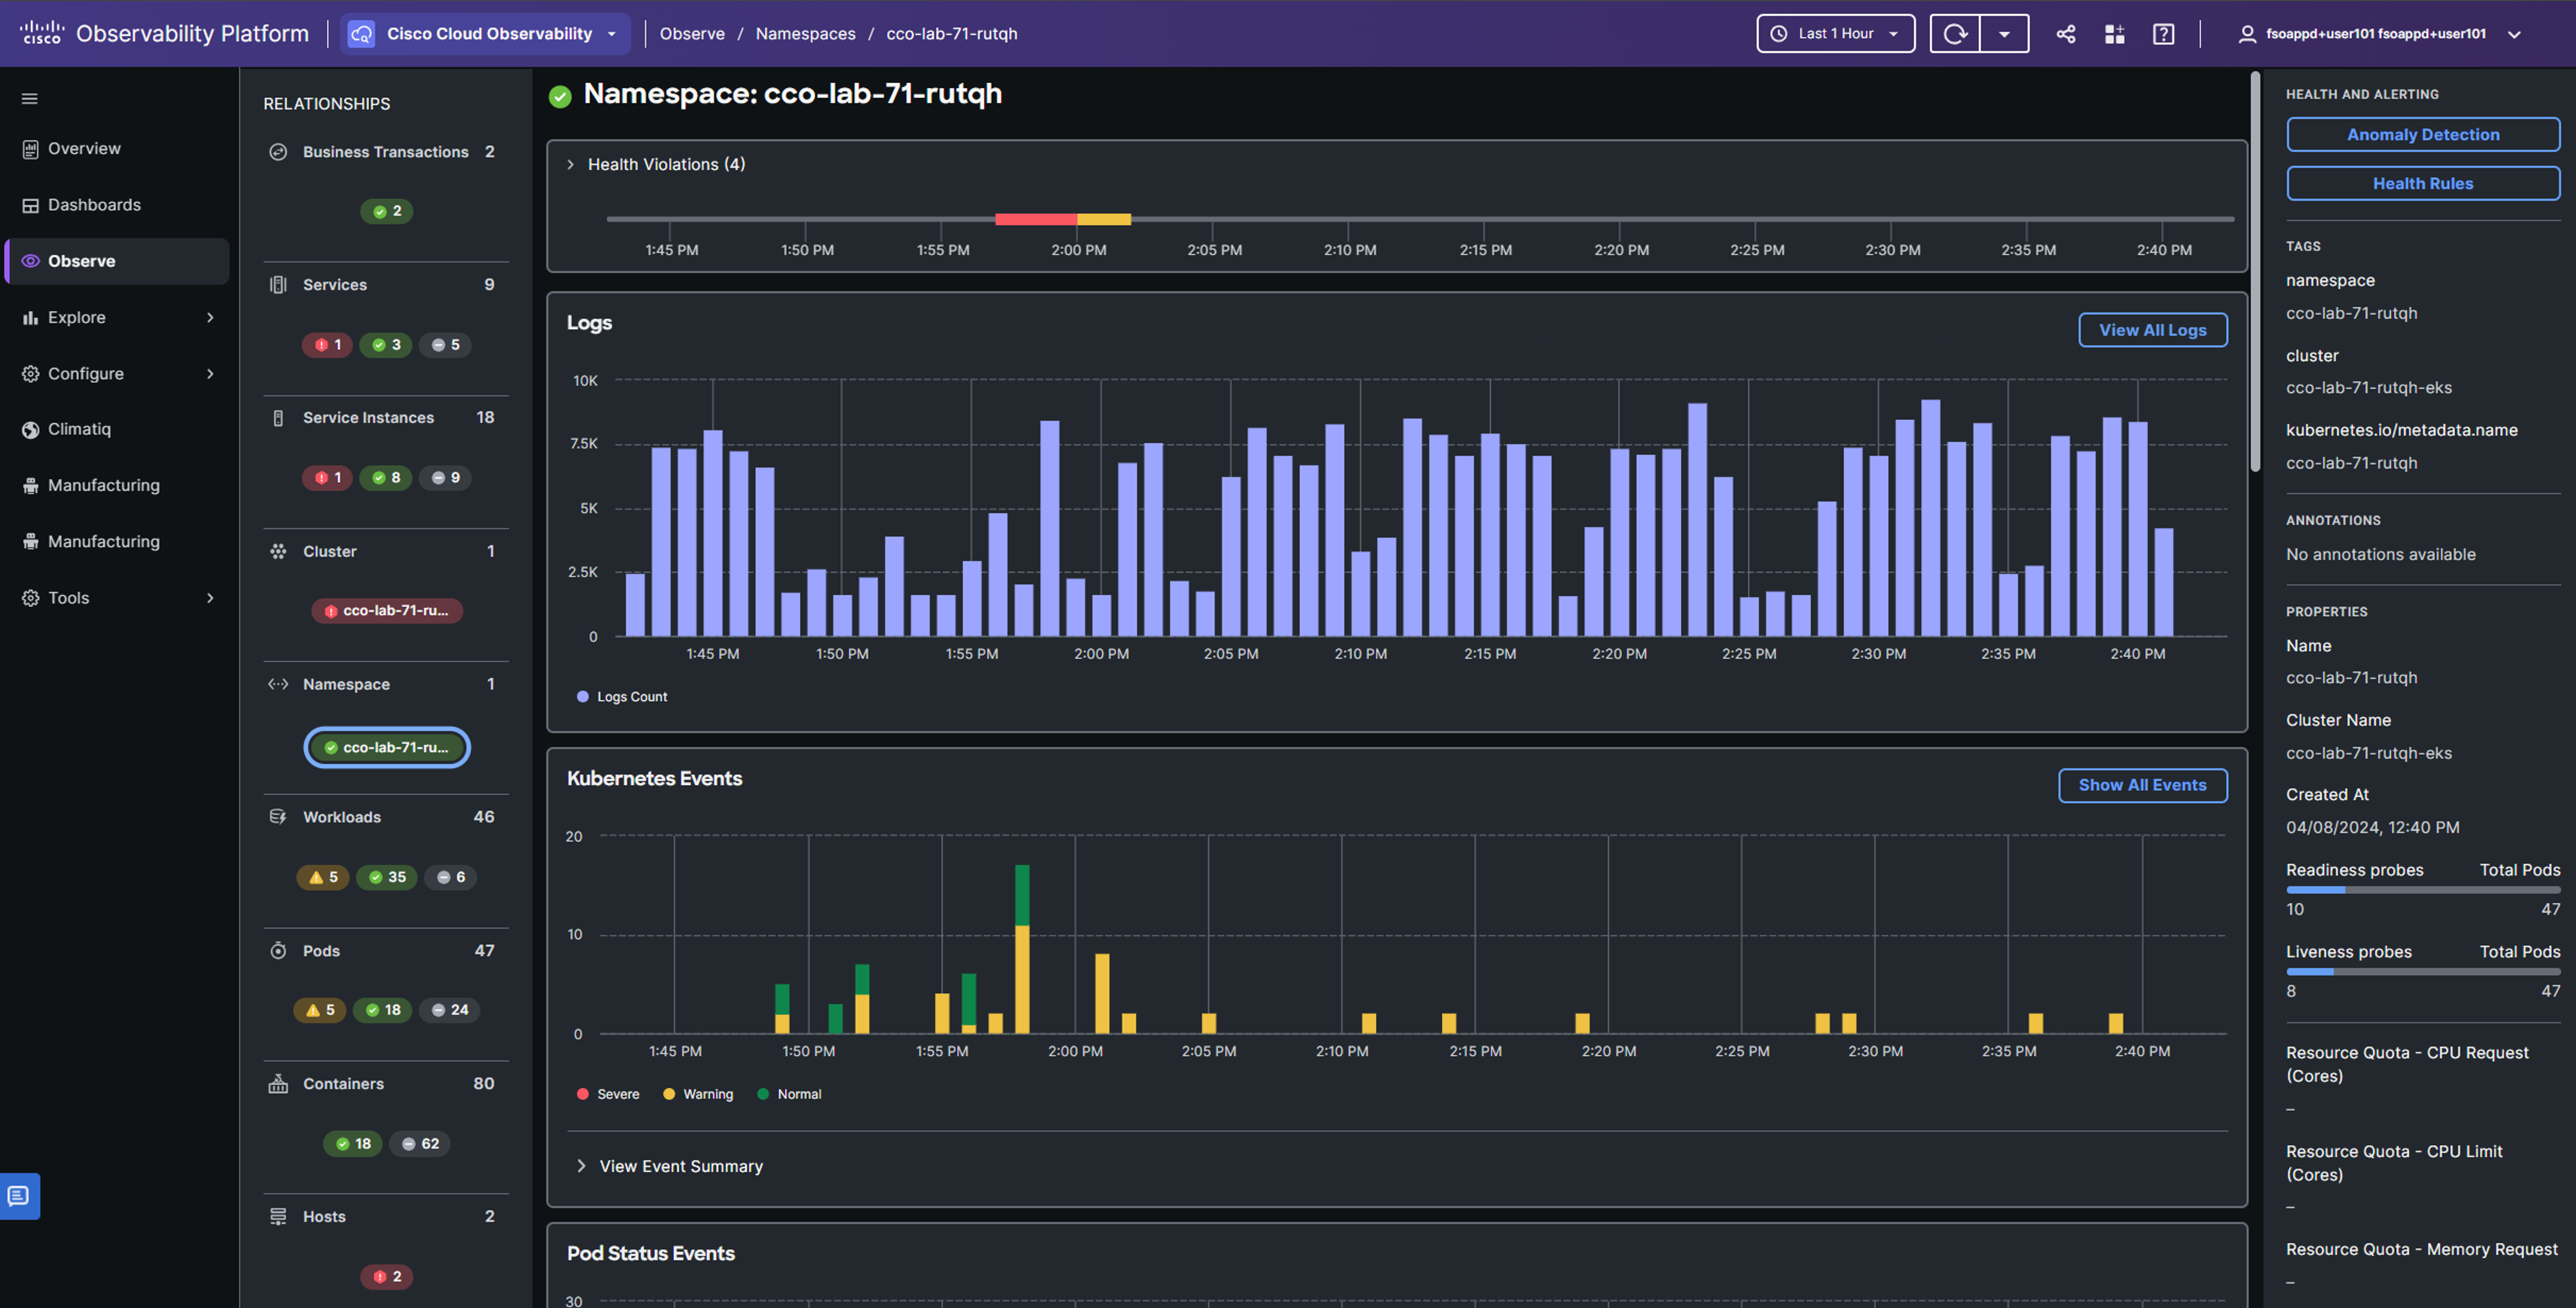2576x1308 pixels.
Task: Open the Anomaly Detection button
Action: (2422, 135)
